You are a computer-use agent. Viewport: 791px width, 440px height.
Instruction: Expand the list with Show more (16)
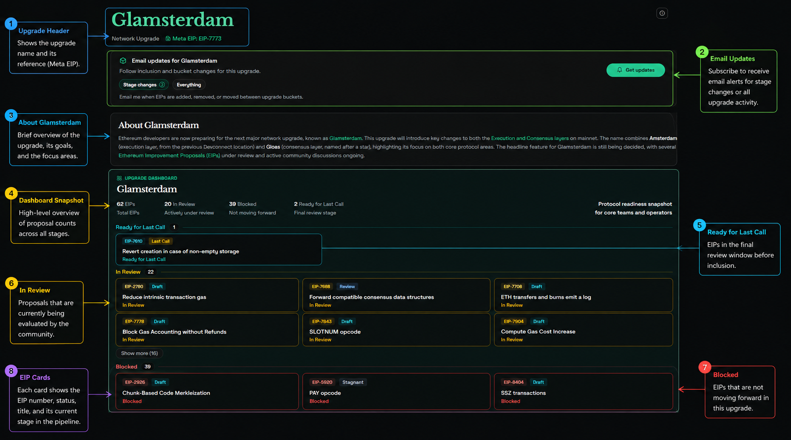(139, 353)
